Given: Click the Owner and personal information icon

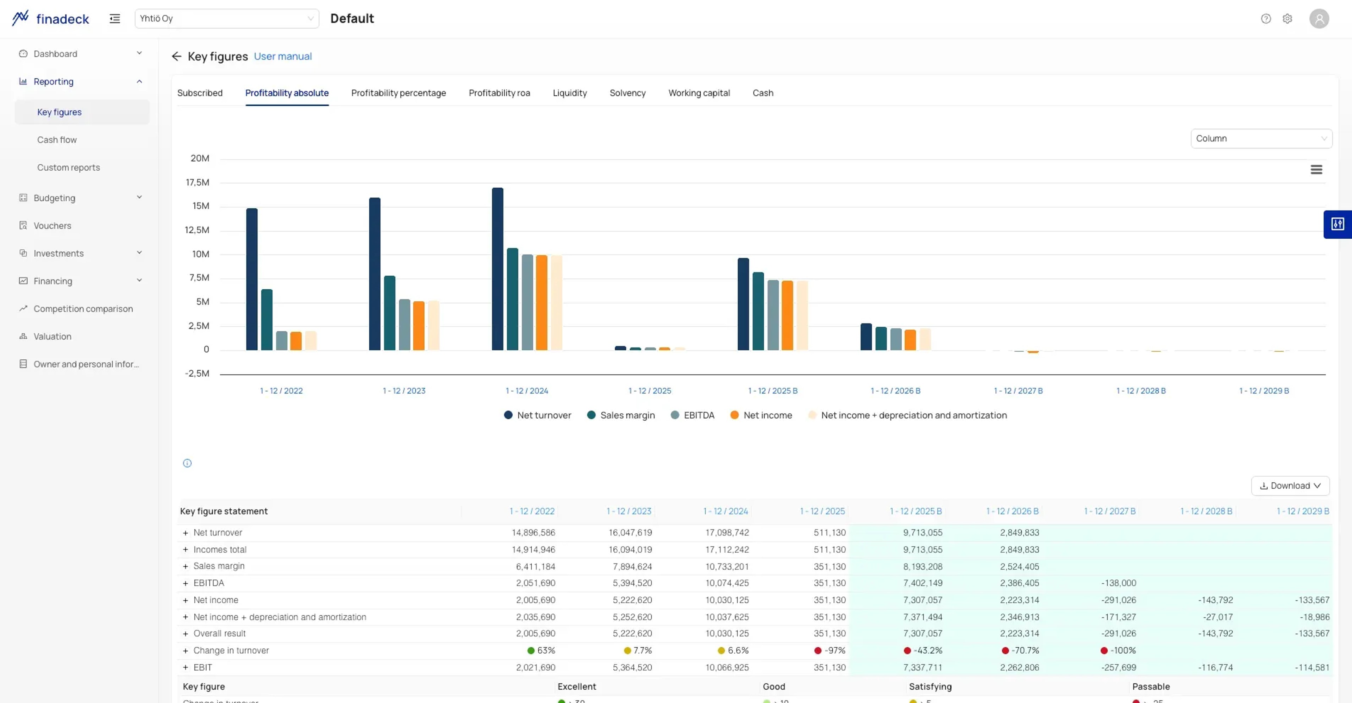Looking at the screenshot, I should [23, 364].
